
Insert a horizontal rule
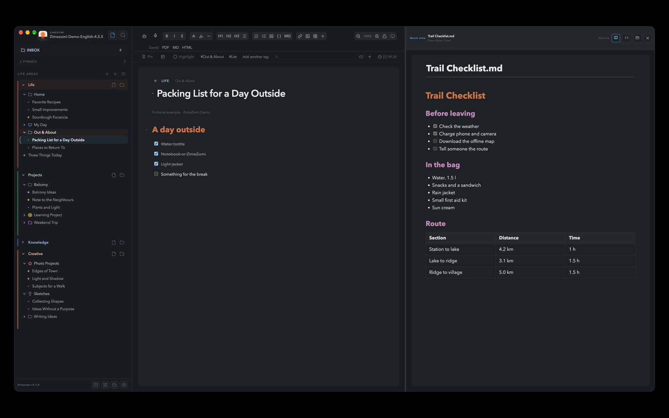pos(209,36)
